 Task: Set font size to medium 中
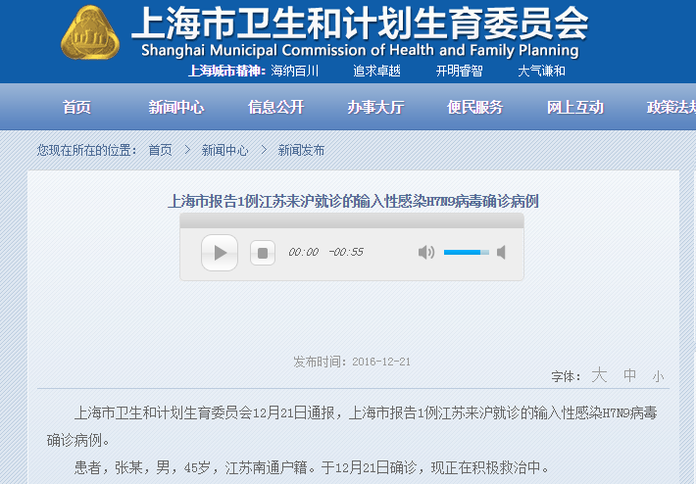click(629, 375)
